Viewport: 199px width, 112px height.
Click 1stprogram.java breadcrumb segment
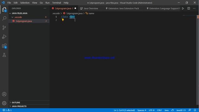point(74,13)
